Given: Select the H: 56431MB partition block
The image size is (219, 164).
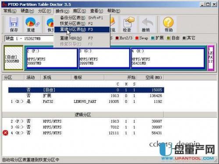Looking at the screenshot, I should click(x=168, y=58).
